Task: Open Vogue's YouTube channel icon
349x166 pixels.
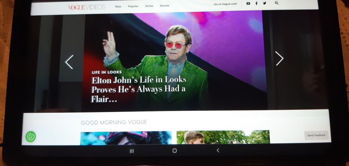Action: coord(248,3)
